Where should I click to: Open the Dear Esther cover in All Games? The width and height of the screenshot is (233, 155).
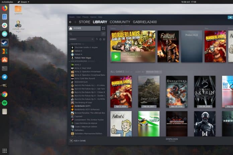[149, 92]
